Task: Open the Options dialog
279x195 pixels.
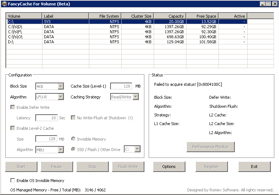Action: point(169,167)
